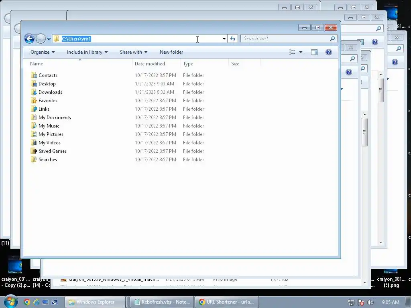
Task: Click the volume speaker tray icon
Action: pyautogui.click(x=370, y=302)
